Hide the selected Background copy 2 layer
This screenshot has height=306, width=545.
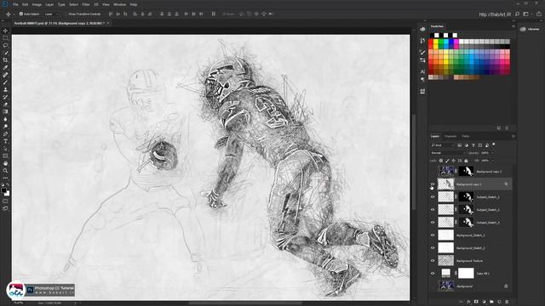pos(433,184)
